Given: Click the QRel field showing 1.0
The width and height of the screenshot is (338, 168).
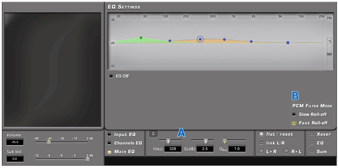Looking at the screenshot, I should click(237, 149).
